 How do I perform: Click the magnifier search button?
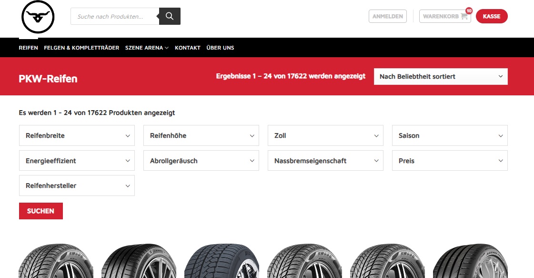170,16
